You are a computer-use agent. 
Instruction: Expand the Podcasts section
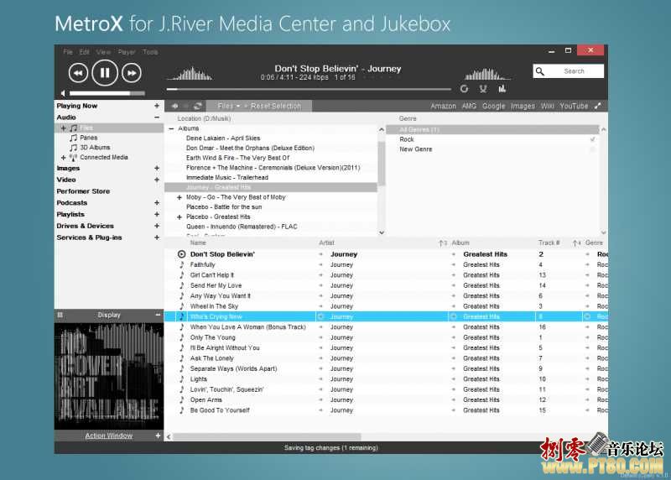click(x=157, y=203)
